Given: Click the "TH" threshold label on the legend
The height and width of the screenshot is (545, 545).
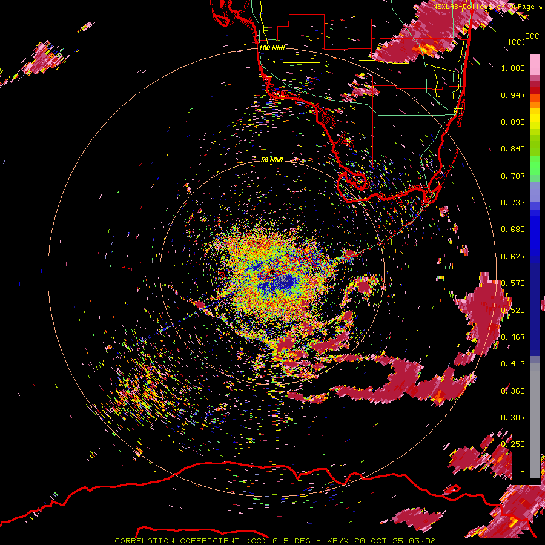Looking at the screenshot, I should coord(520,472).
